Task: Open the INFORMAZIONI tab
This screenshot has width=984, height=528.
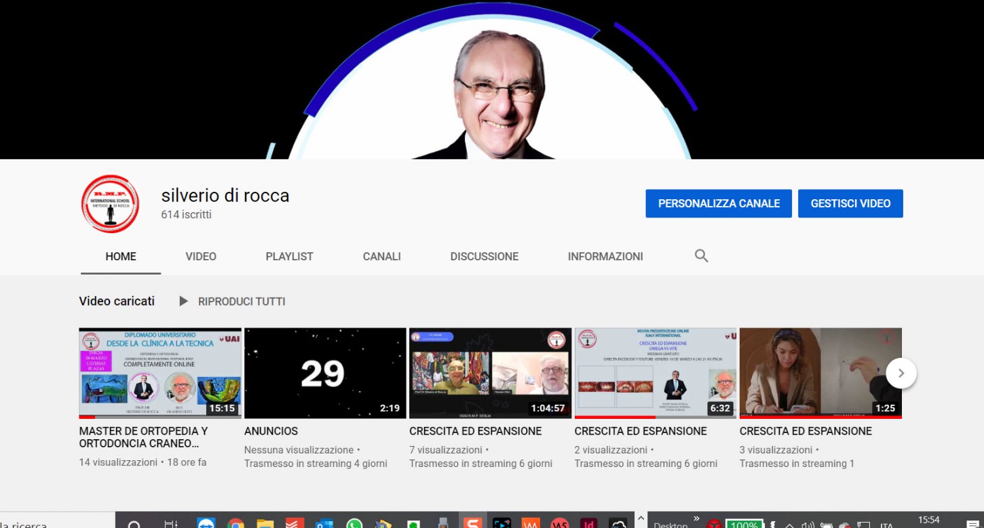Action: coord(605,256)
